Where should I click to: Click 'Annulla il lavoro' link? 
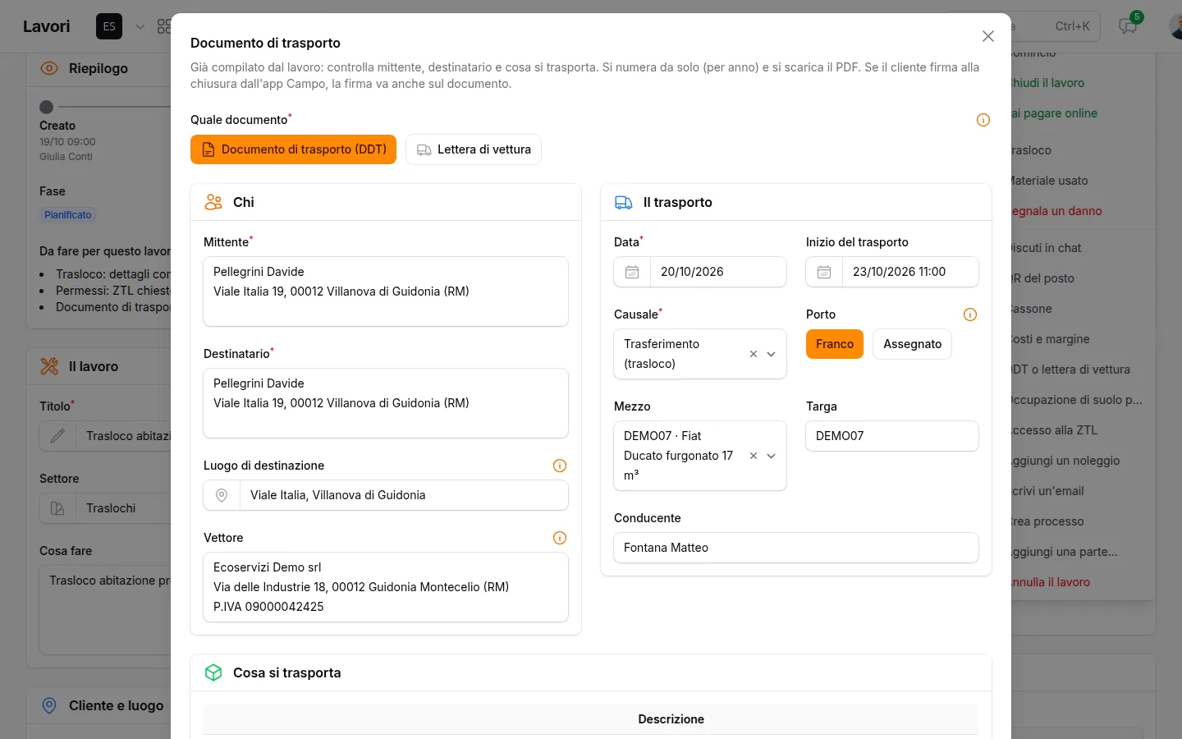coord(1051,582)
